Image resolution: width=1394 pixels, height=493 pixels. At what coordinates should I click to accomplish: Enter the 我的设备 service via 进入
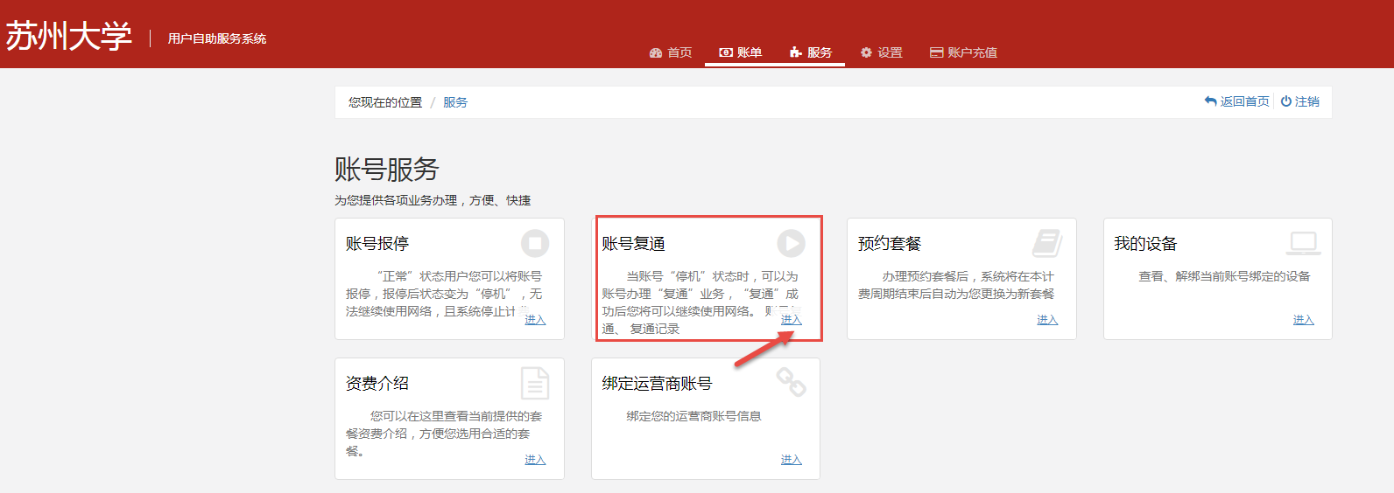tap(1303, 320)
